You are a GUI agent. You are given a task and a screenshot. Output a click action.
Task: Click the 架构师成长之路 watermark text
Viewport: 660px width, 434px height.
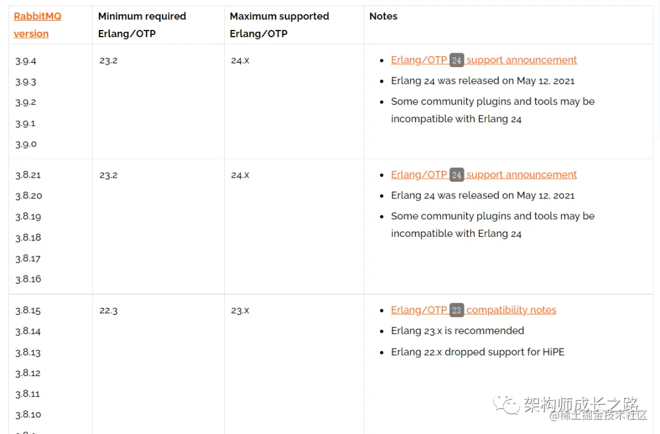click(x=581, y=404)
